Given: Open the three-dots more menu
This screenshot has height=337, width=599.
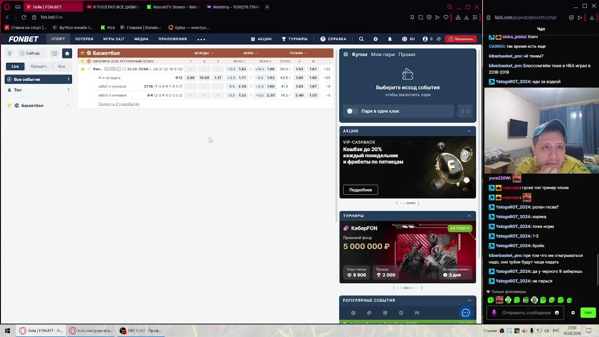Looking at the screenshot, I should [201, 39].
